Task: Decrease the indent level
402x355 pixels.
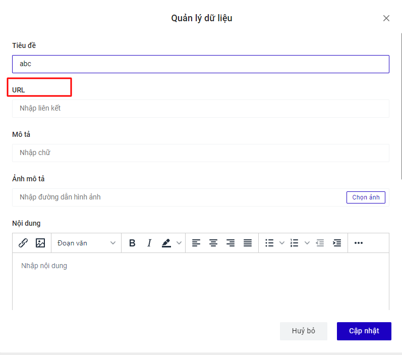Action: [x=320, y=243]
